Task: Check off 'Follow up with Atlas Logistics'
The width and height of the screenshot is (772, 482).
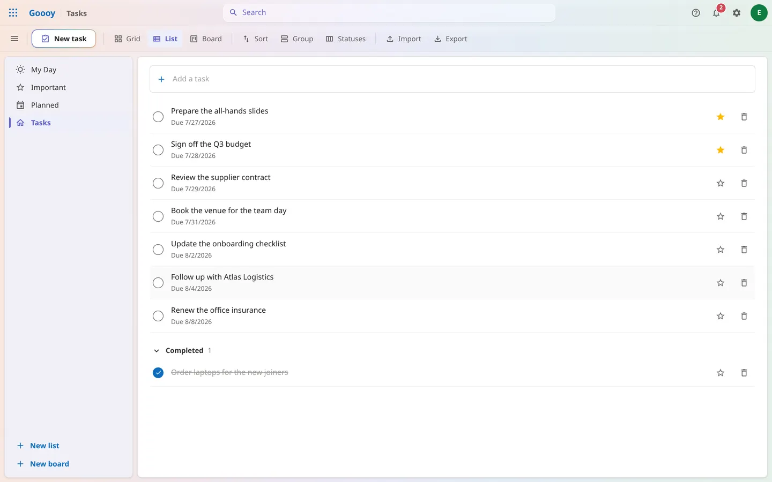Action: coord(158,283)
